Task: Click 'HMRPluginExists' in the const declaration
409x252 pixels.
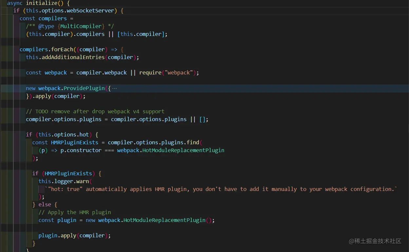Action: click(x=75, y=143)
